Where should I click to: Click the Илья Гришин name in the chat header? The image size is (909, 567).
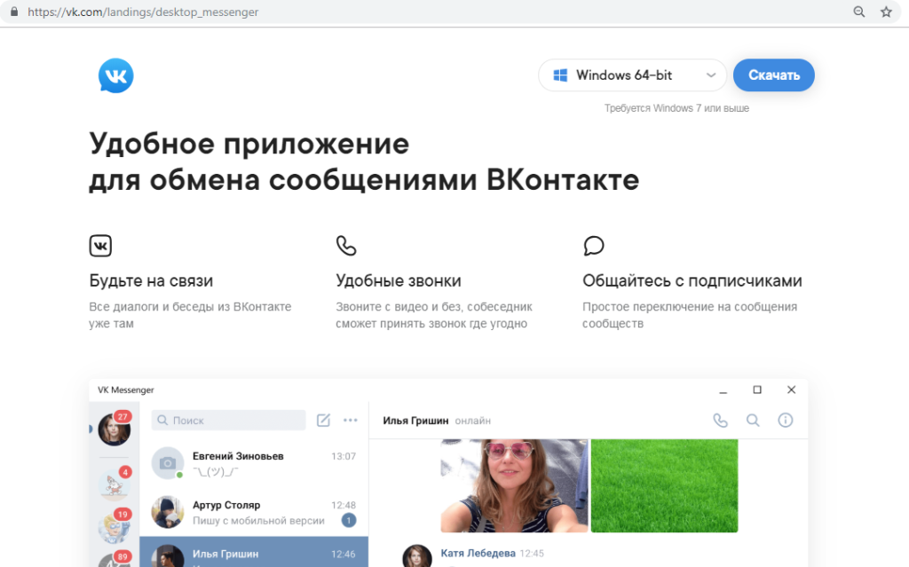point(415,421)
